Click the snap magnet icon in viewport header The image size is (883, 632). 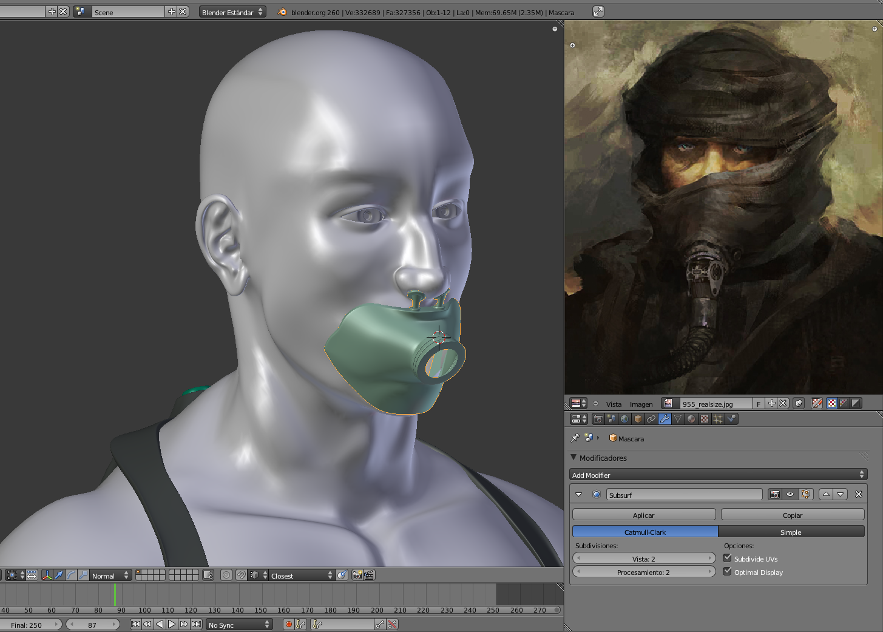[241, 575]
